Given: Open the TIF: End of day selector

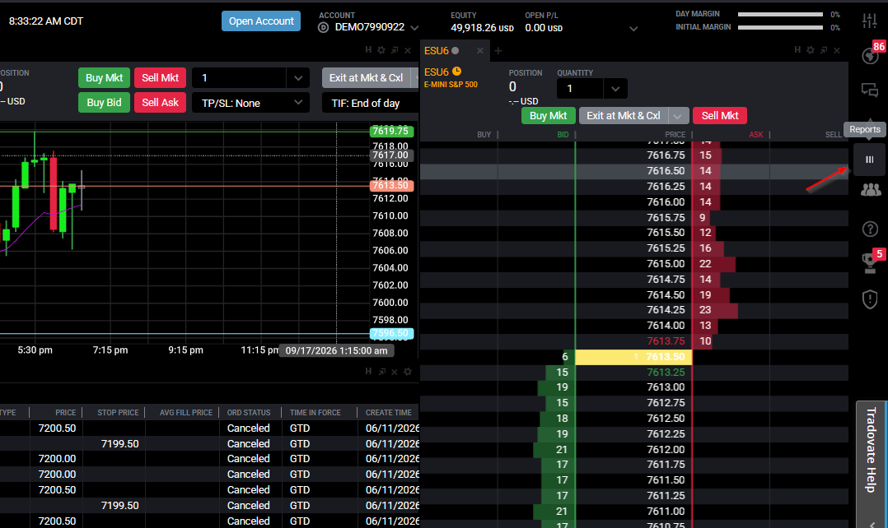Looking at the screenshot, I should tap(371, 103).
